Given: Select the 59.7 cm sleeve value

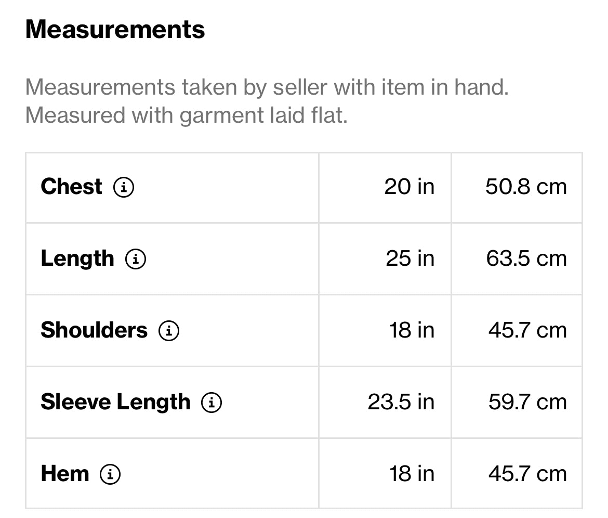Looking at the screenshot, I should click(x=527, y=402).
